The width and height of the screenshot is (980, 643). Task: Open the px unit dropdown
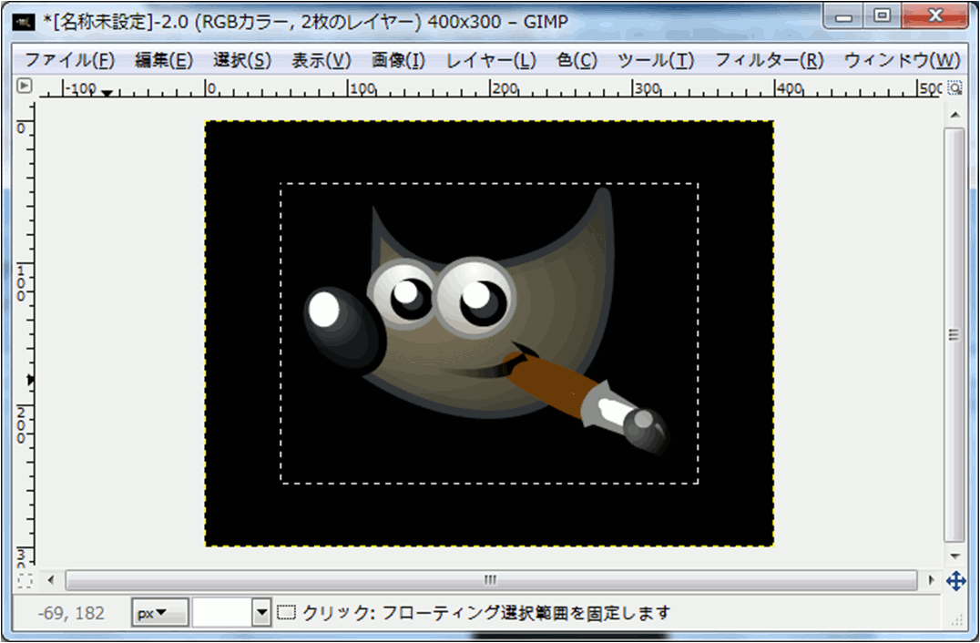pos(159,613)
